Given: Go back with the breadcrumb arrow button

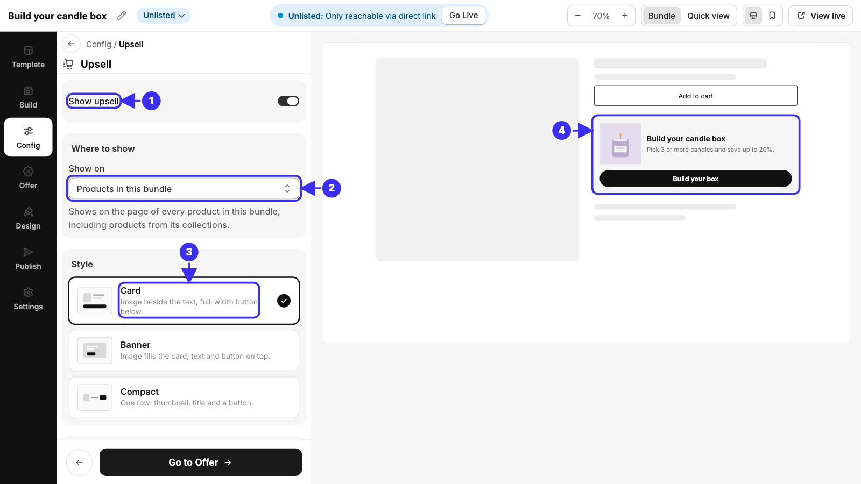Looking at the screenshot, I should [72, 44].
